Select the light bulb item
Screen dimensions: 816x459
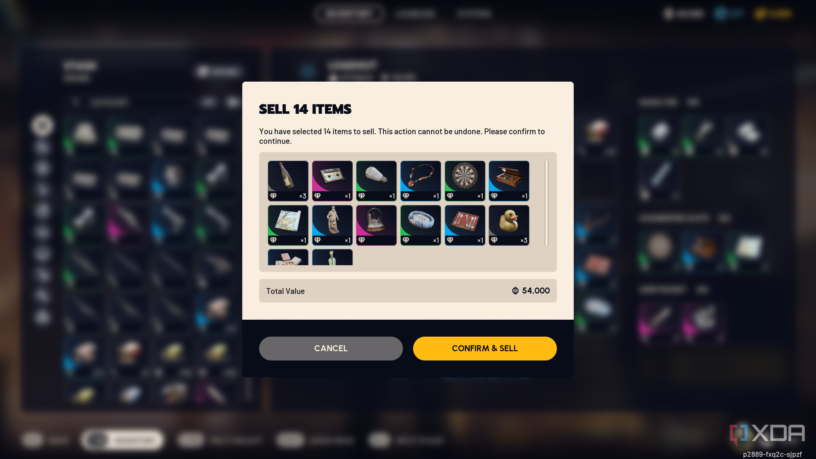376,181
